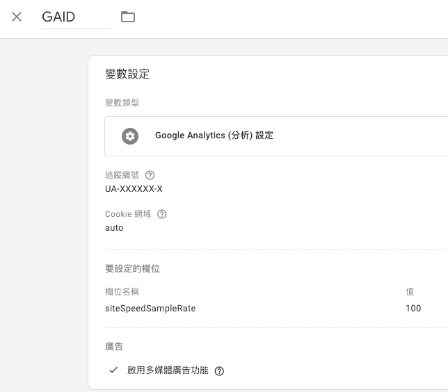Click the 廣告 section header
The height and width of the screenshot is (392, 448).
(x=114, y=346)
